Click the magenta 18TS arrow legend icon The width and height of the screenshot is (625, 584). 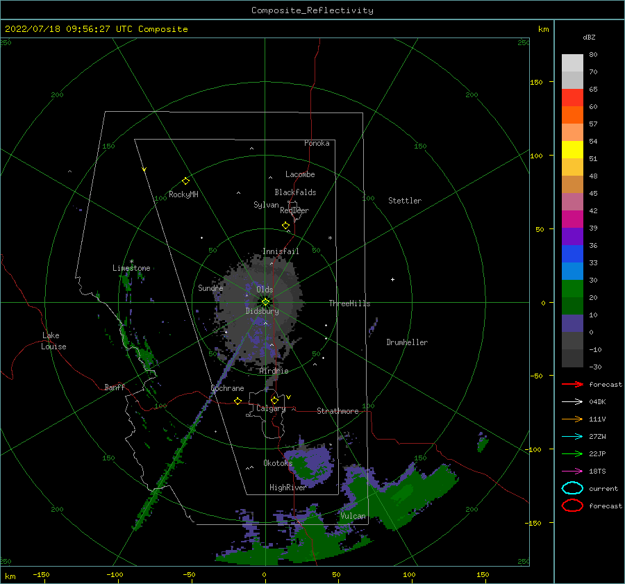click(572, 472)
